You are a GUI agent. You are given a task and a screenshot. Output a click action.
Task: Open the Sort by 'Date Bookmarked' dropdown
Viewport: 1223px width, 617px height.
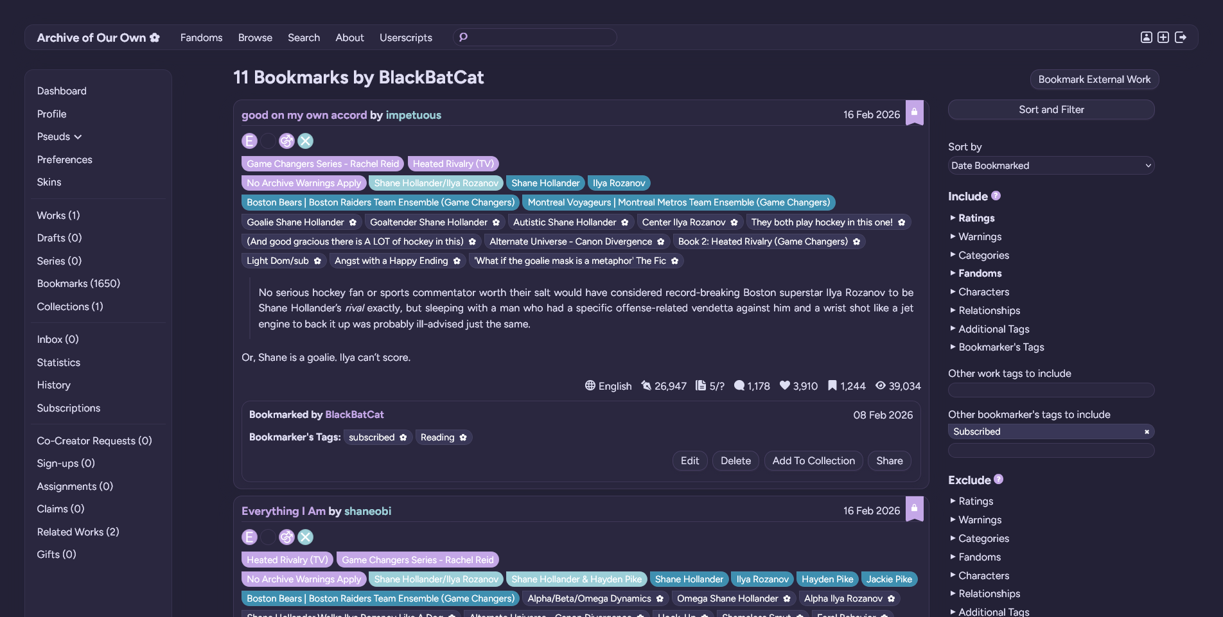(1051, 166)
